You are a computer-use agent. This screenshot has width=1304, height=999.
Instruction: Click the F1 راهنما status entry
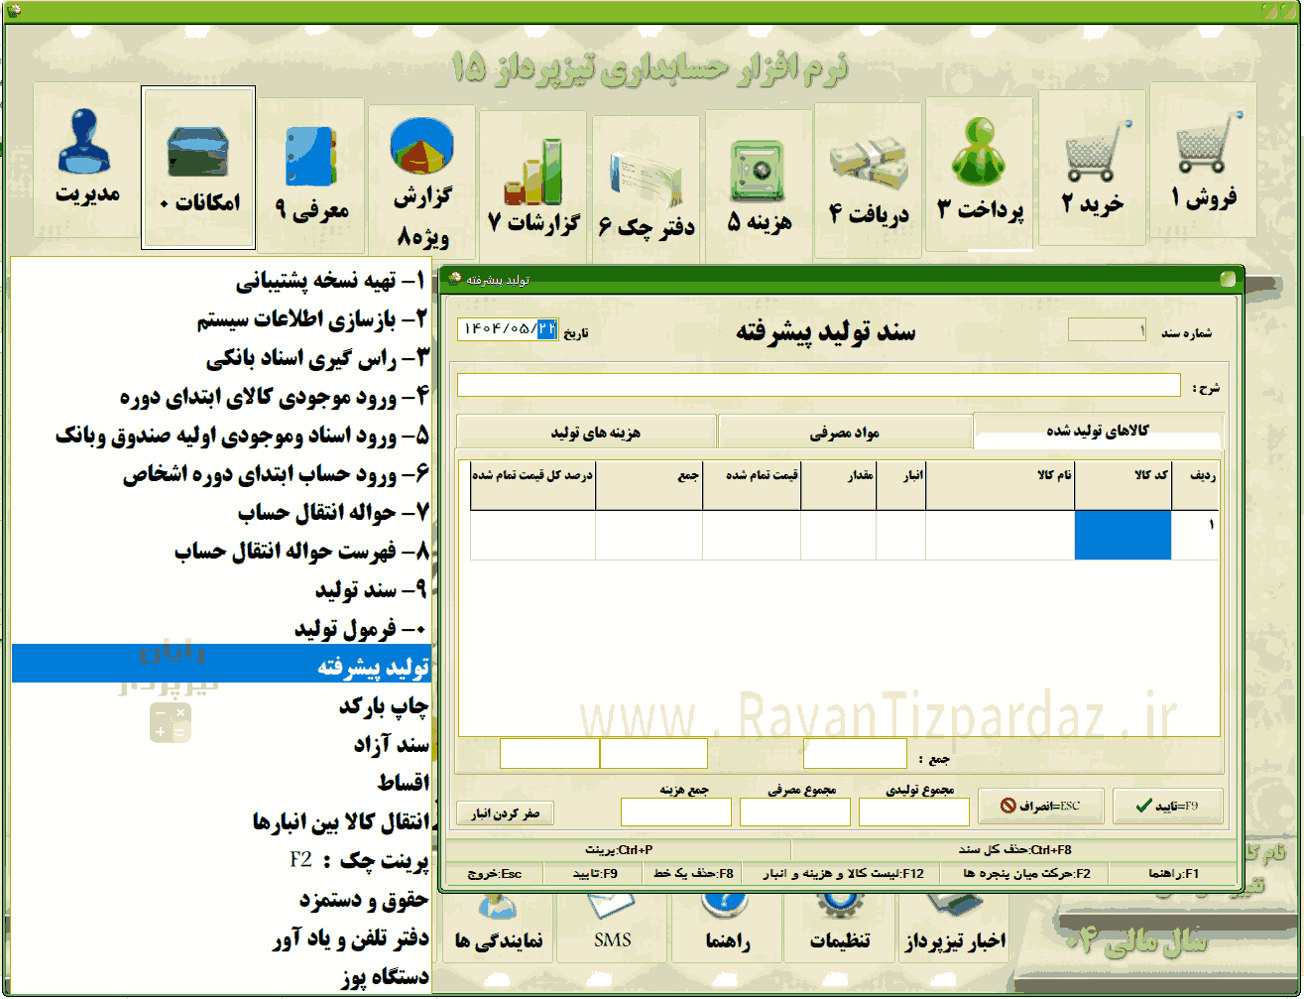pyautogui.click(x=1173, y=875)
